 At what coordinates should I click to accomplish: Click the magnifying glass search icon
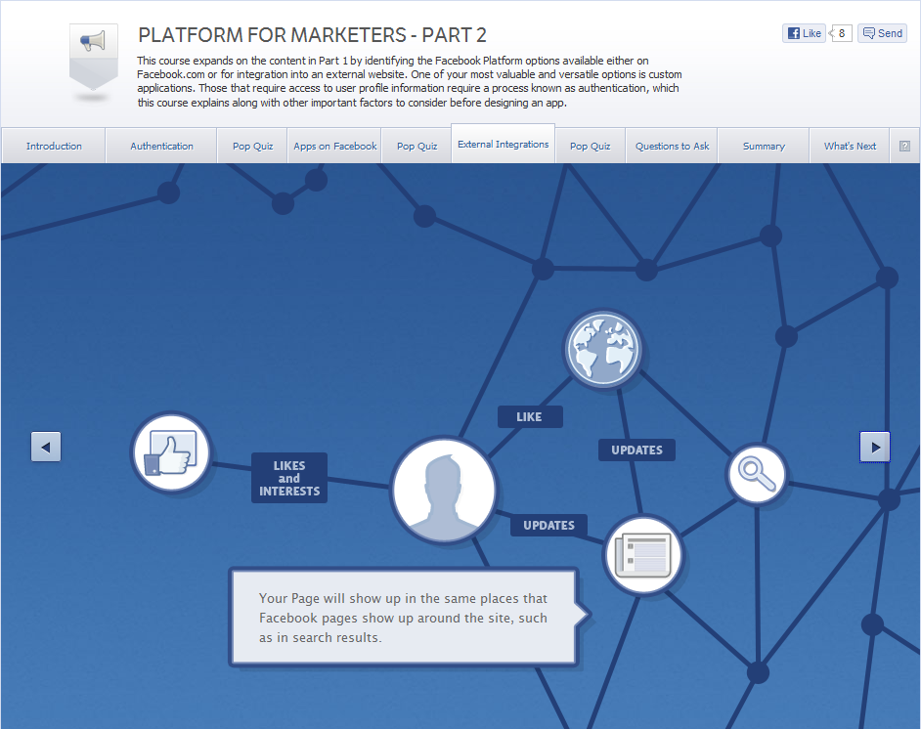coord(757,474)
